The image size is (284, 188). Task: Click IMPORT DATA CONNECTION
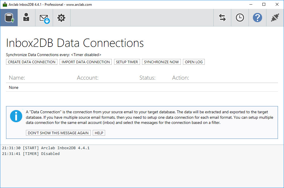[x=86, y=62]
